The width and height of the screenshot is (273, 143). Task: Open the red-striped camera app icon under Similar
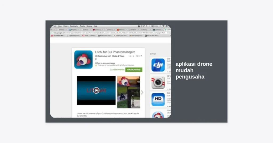158,82
